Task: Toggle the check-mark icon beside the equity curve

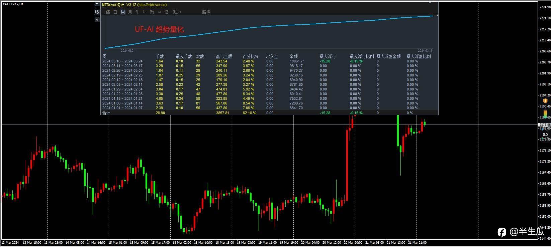Action: point(97,19)
